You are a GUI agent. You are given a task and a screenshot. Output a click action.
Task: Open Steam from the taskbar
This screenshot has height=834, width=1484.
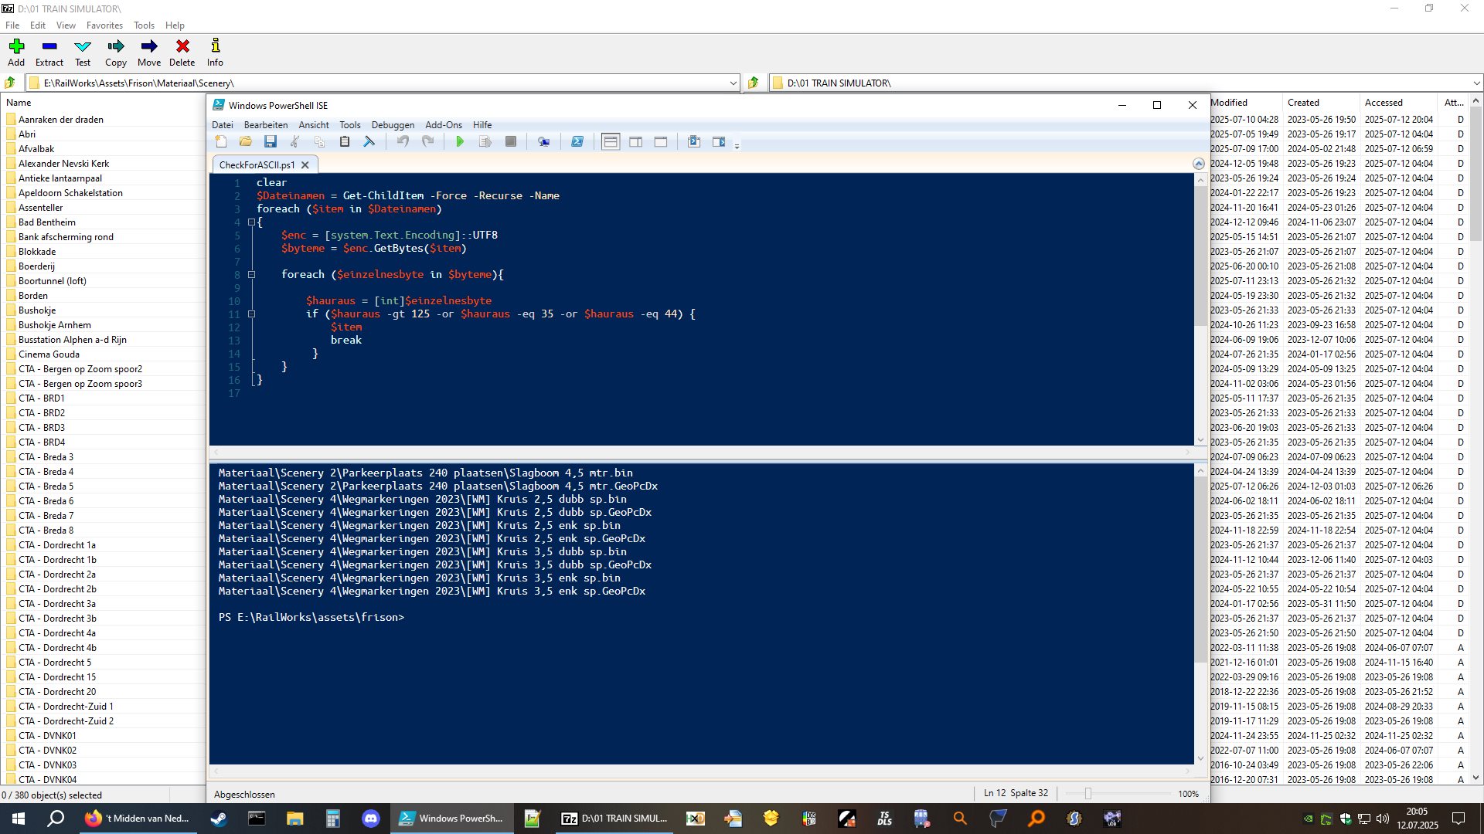pos(219,819)
